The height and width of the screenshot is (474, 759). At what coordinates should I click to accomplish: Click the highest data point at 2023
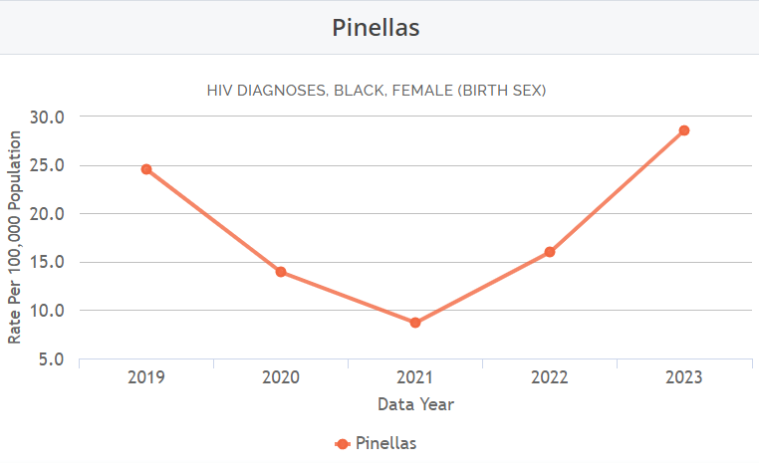[x=684, y=130]
